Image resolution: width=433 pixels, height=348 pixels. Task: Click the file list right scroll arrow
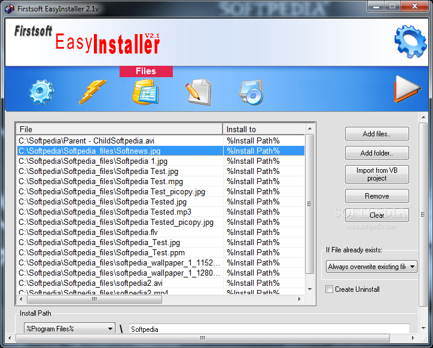pyautogui.click(x=300, y=299)
